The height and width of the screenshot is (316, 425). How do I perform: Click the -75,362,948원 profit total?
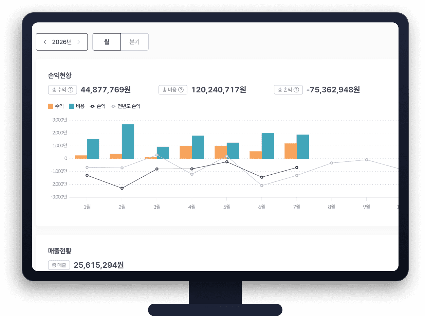click(x=333, y=90)
